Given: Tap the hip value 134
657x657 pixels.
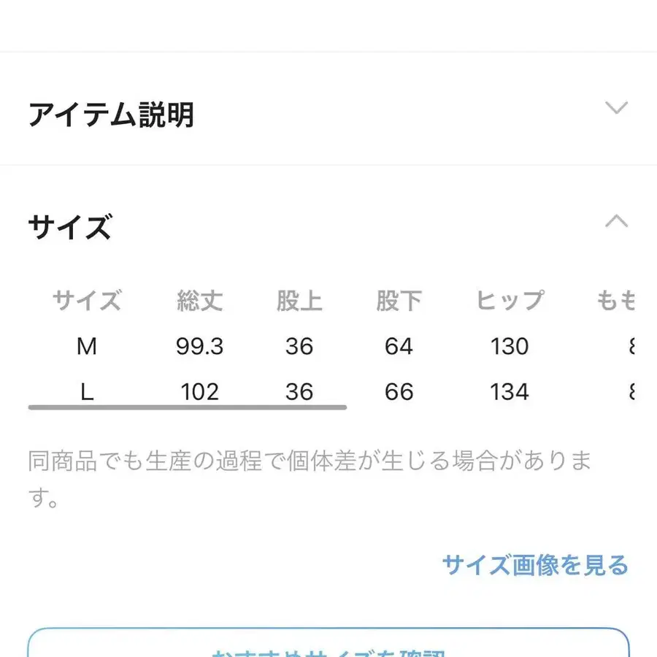Looking at the screenshot, I should (x=510, y=392).
